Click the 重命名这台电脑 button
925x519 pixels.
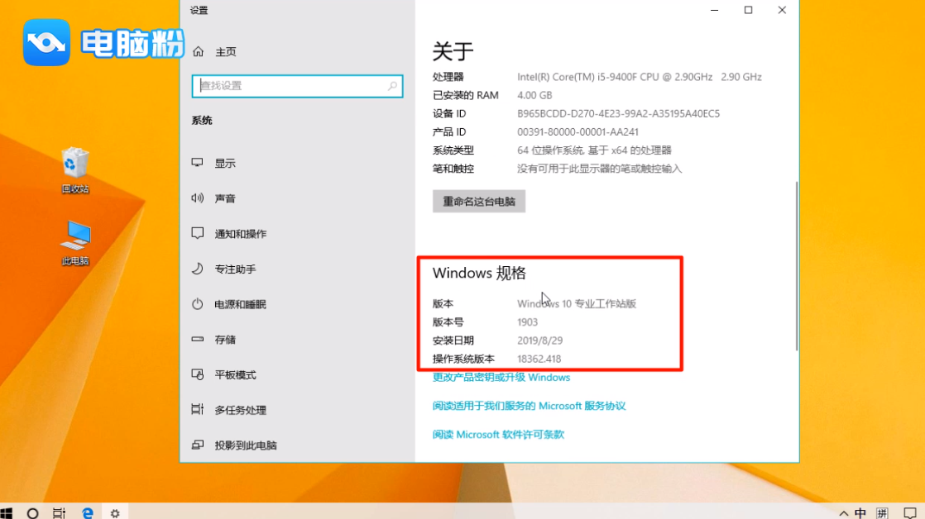click(x=479, y=202)
